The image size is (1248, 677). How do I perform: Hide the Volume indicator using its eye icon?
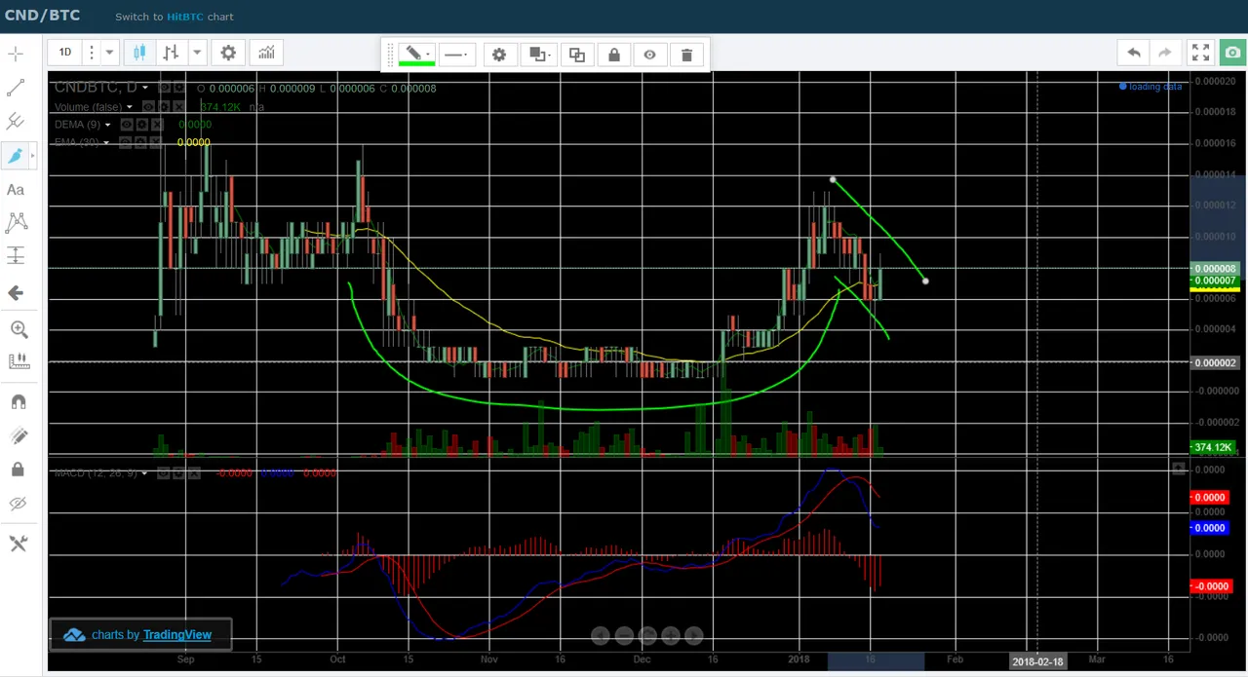point(148,106)
